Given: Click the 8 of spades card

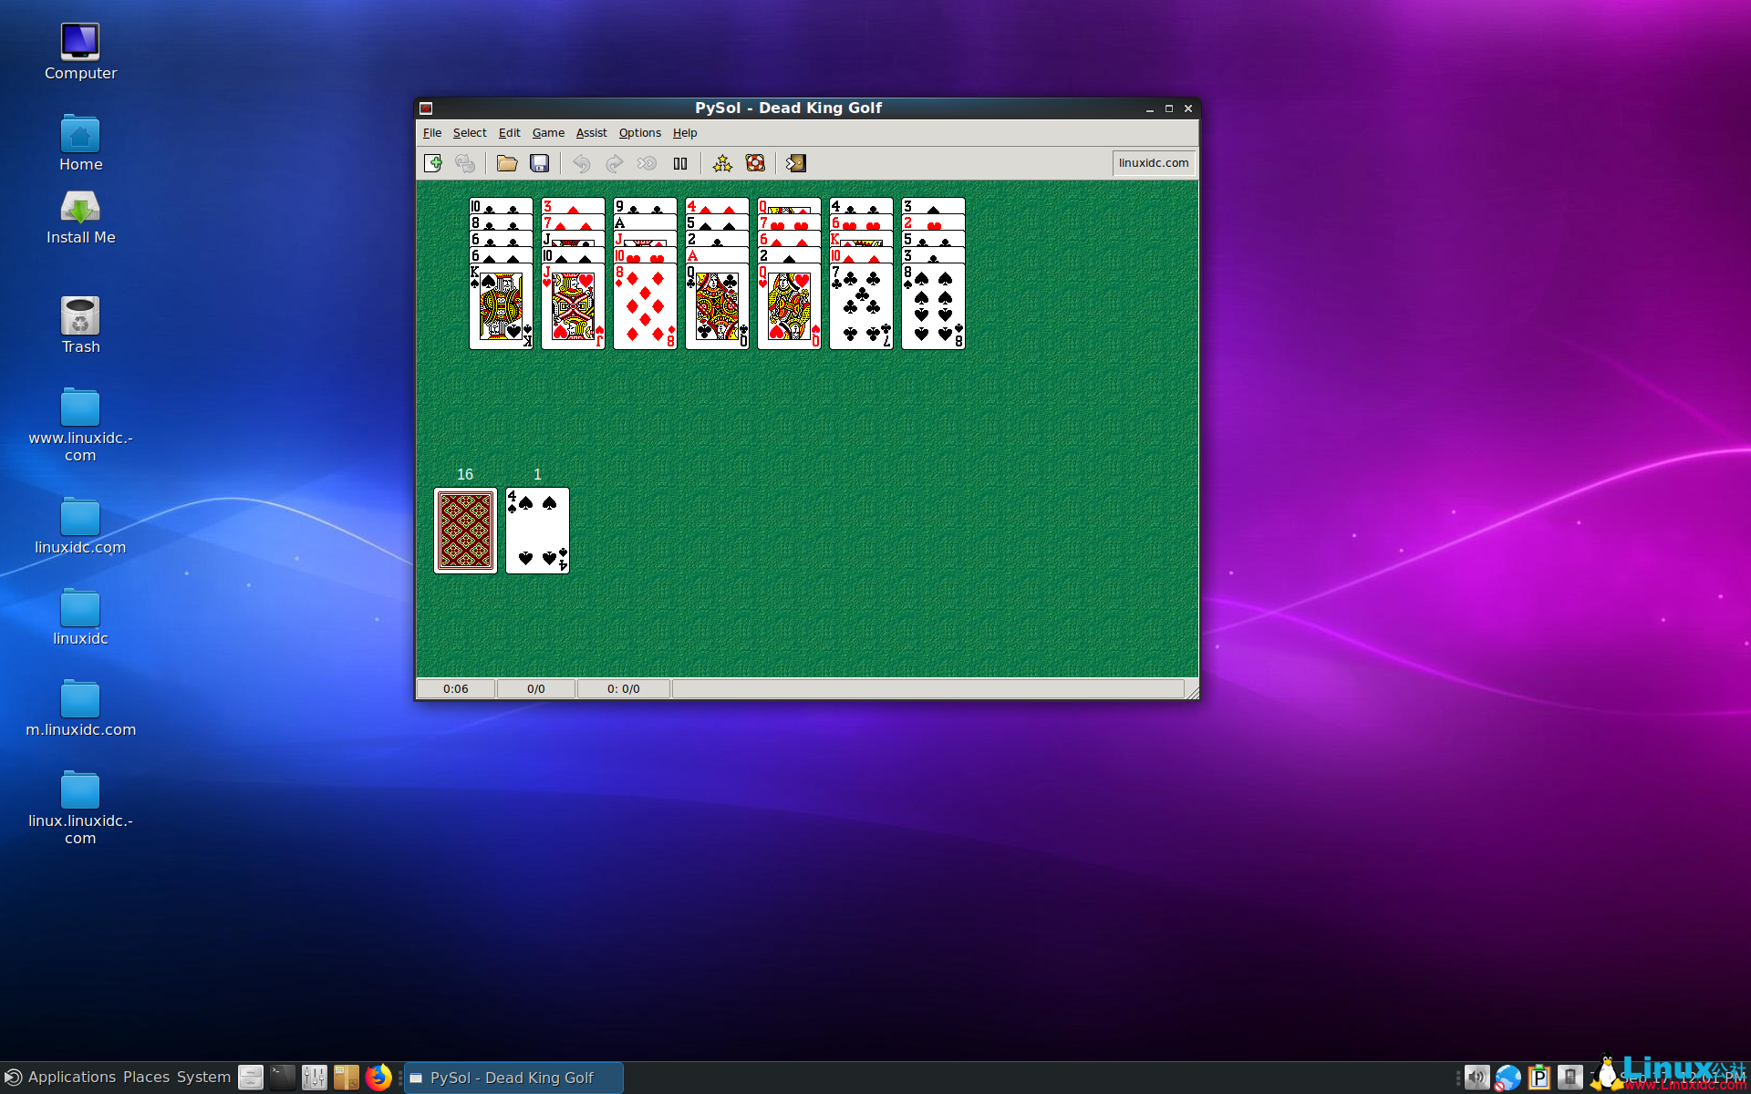Looking at the screenshot, I should tap(933, 306).
